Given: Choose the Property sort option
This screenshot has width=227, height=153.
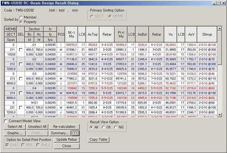Looking at the screenshot, I should [x=21, y=22].
